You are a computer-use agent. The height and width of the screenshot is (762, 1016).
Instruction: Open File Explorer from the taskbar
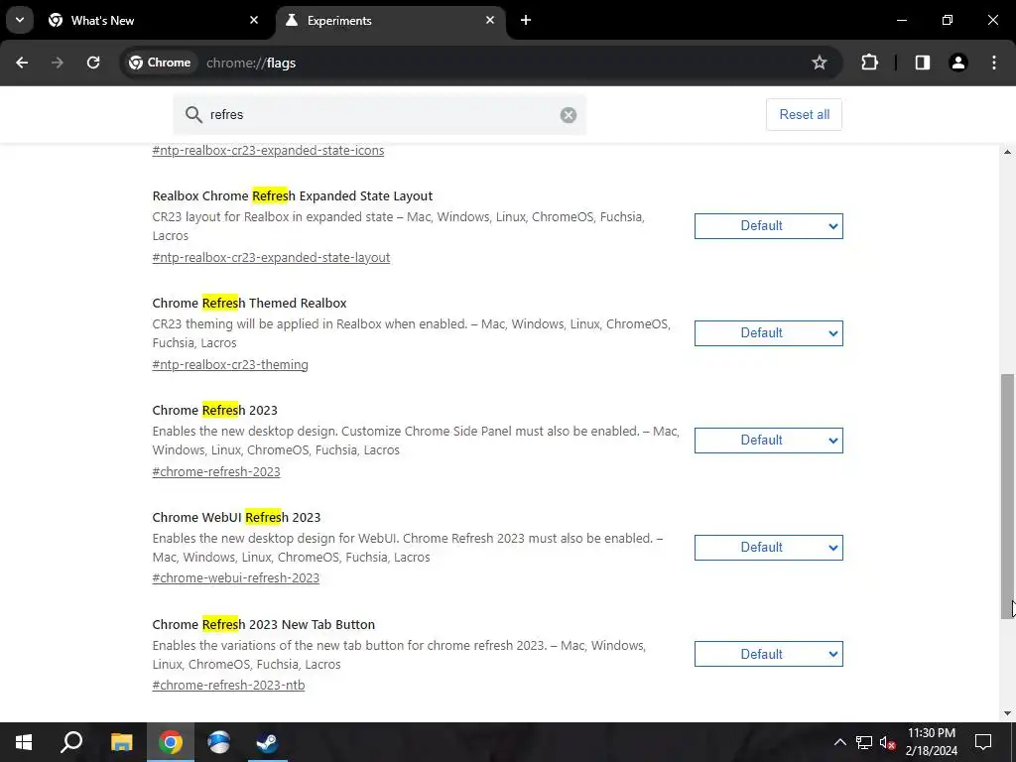tap(121, 742)
